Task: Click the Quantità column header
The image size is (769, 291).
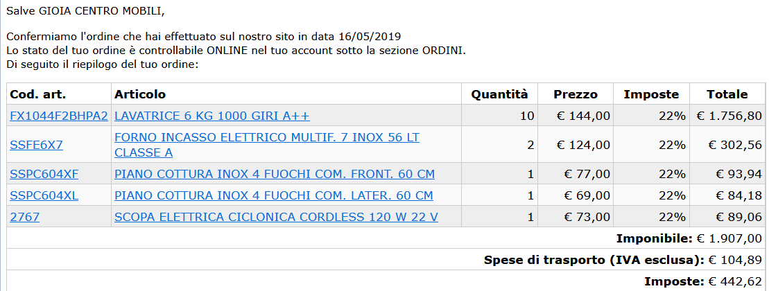Action: coord(500,94)
